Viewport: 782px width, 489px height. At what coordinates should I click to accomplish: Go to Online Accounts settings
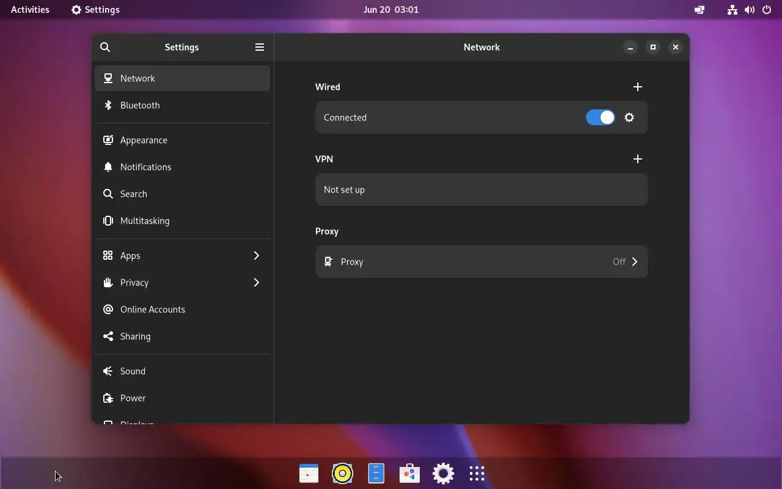point(182,309)
